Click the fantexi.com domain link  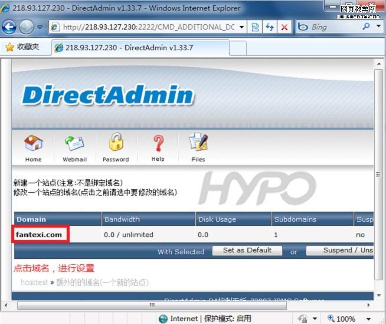[39, 235]
